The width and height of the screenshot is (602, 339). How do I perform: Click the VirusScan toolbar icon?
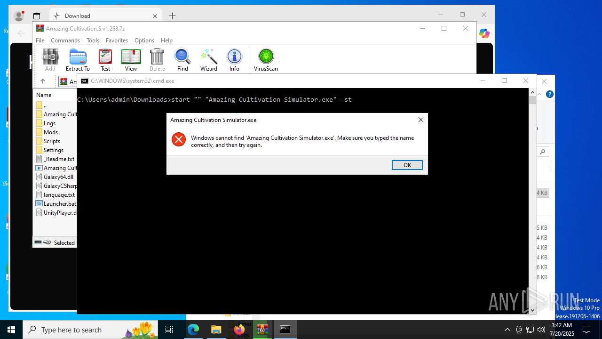click(266, 60)
